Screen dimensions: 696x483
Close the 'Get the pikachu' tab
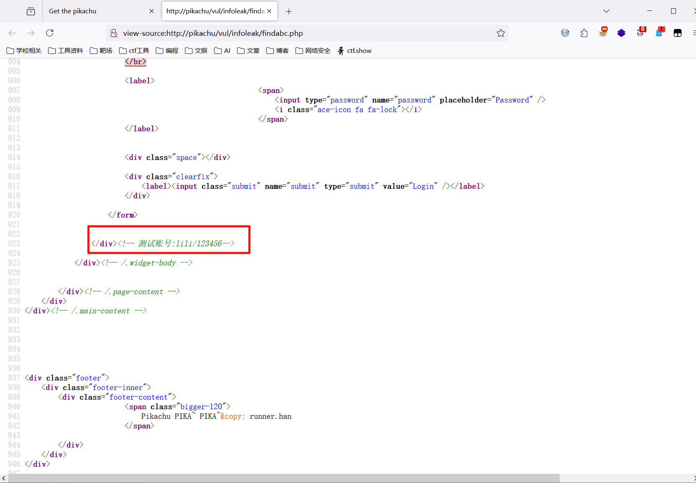coord(151,11)
